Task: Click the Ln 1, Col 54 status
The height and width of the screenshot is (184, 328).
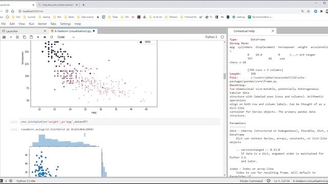Action: tap(282, 181)
